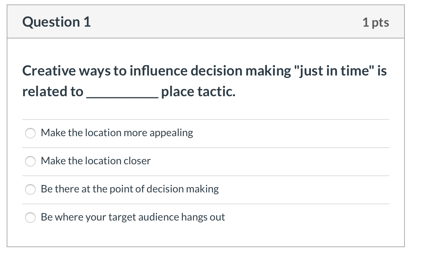Click the first answer's radio circle
The image size is (433, 259).
tap(30, 133)
